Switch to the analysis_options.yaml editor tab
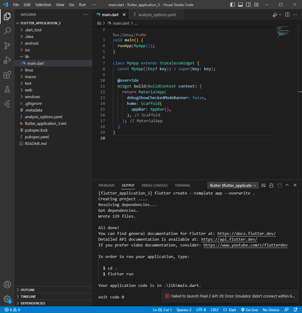Screen dimensions: 302x313 (157, 15)
